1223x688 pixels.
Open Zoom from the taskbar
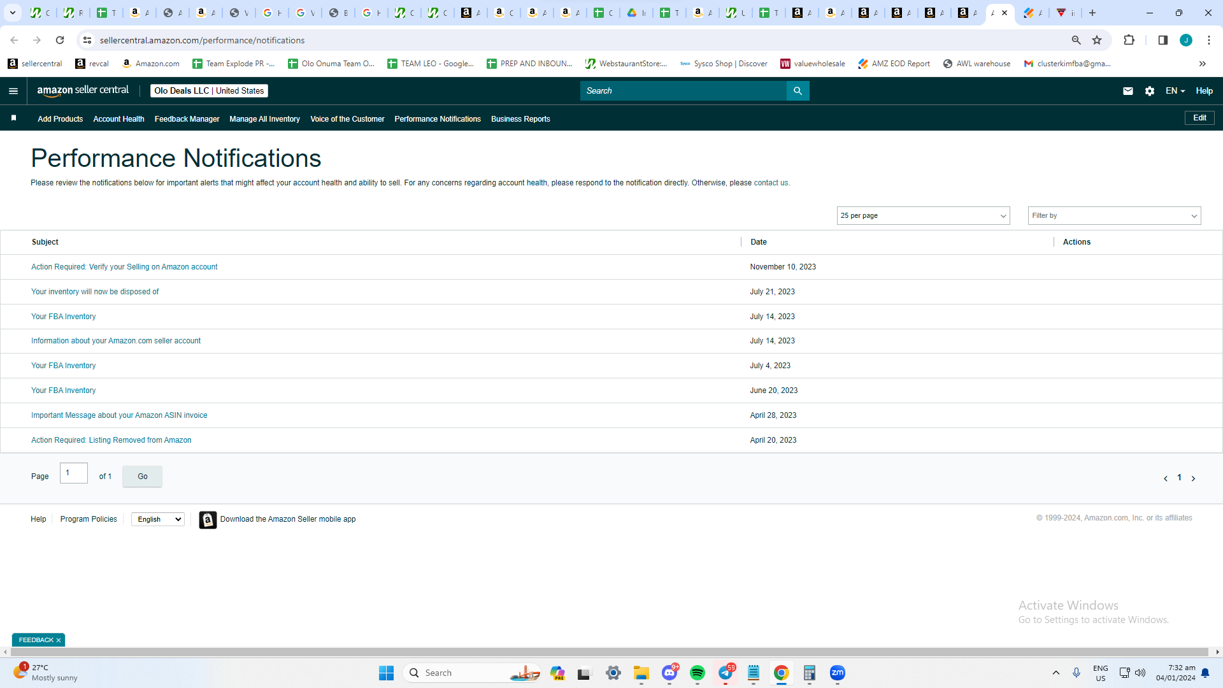click(x=838, y=673)
